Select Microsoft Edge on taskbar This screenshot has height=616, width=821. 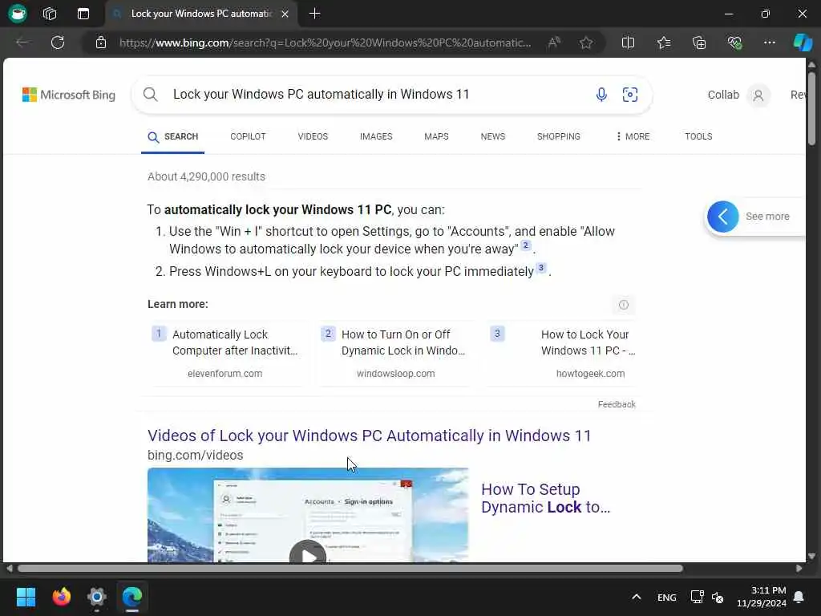tap(132, 597)
